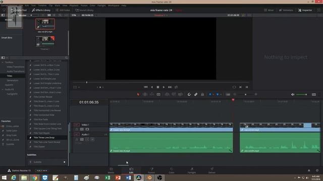Select Video Transitions in Toolbox tree

(16, 67)
